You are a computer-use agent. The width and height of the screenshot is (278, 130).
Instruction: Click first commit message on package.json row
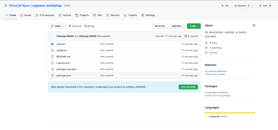pyautogui.click(x=107, y=76)
